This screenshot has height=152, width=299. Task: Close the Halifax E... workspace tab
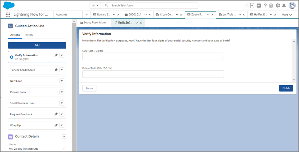click(x=275, y=15)
